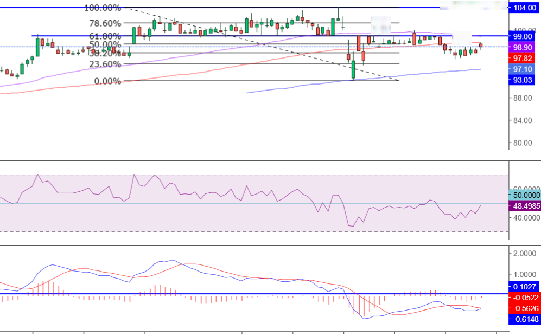
Task: Select the 78.60% Fibonacci retracement label
Action: point(105,23)
